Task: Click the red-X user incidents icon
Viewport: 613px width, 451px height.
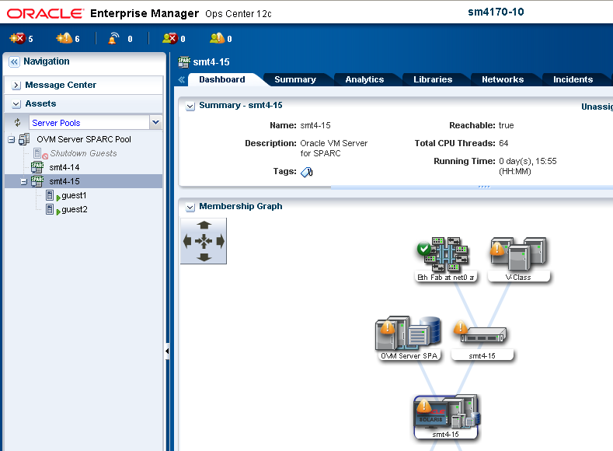Action: 170,38
